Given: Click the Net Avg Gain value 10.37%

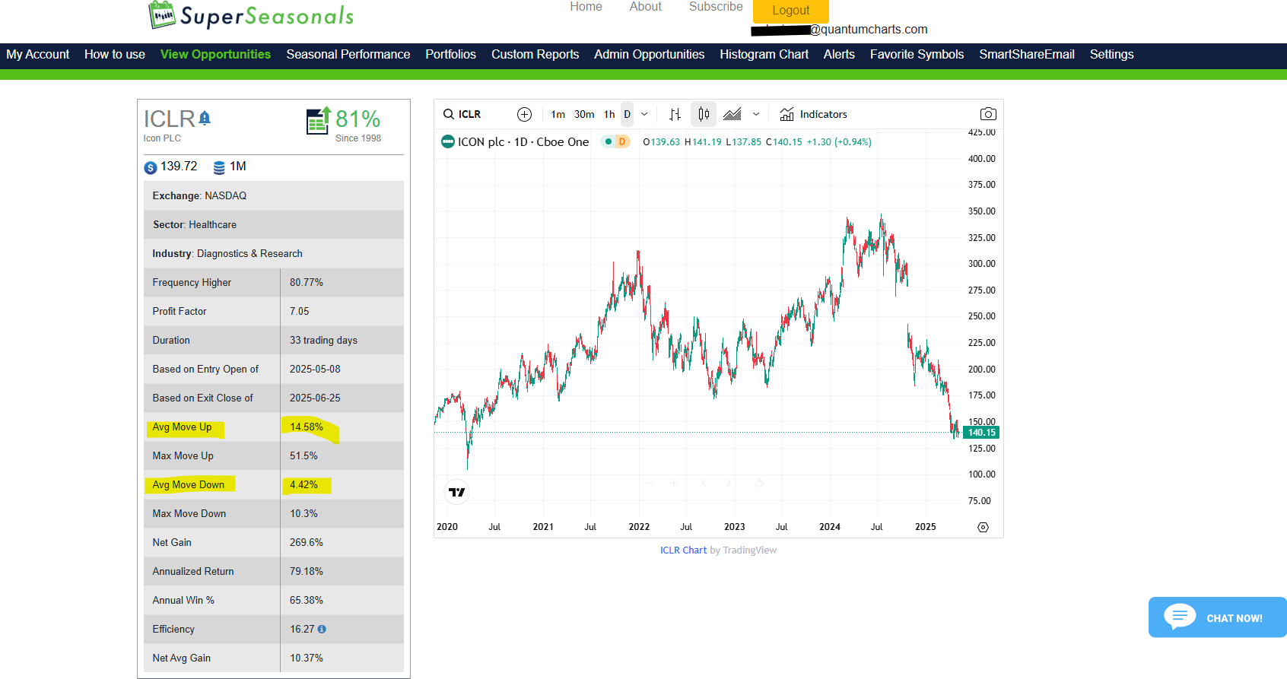Looking at the screenshot, I should (307, 658).
